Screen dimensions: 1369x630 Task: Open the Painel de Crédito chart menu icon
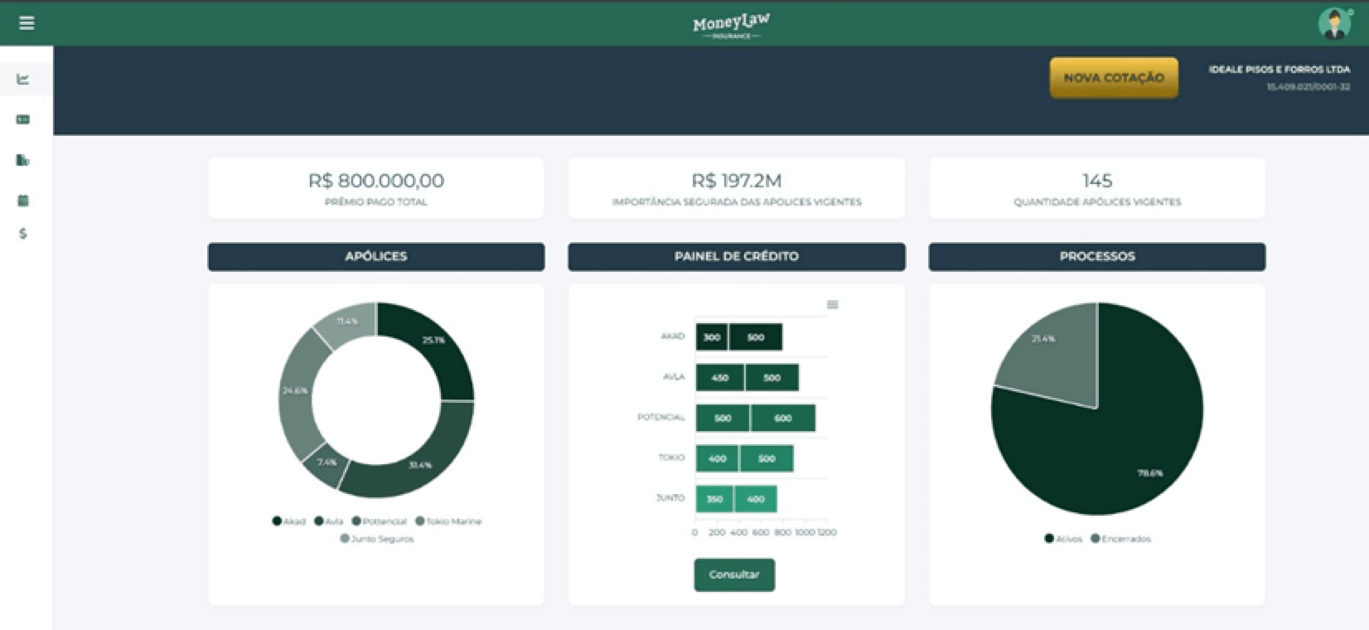(832, 304)
